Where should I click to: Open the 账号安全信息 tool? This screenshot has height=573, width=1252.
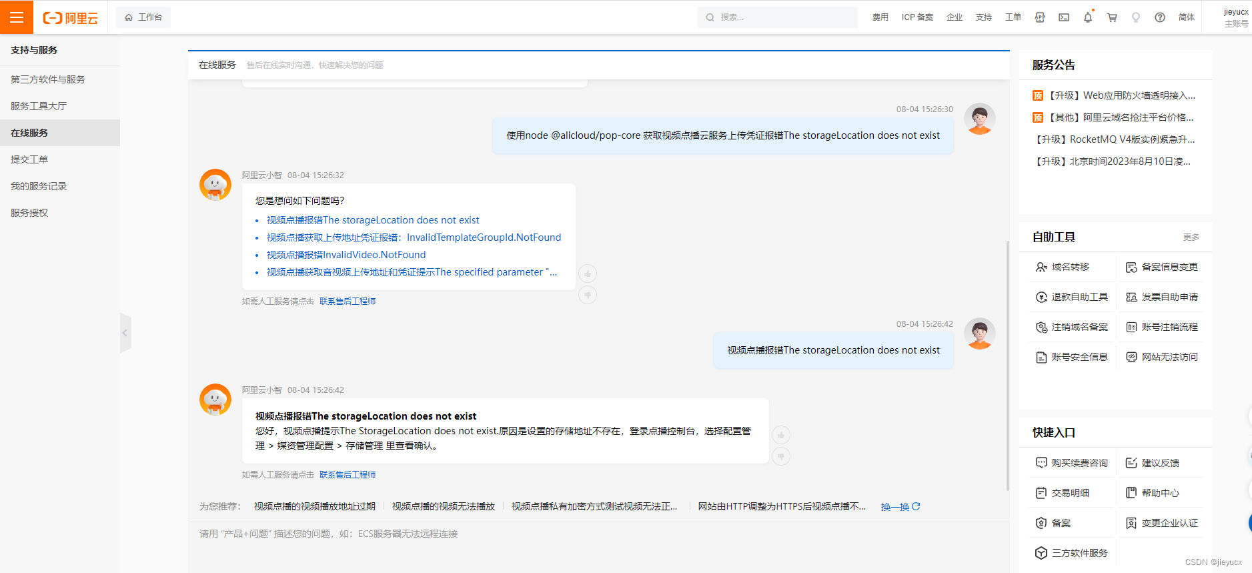point(1072,357)
